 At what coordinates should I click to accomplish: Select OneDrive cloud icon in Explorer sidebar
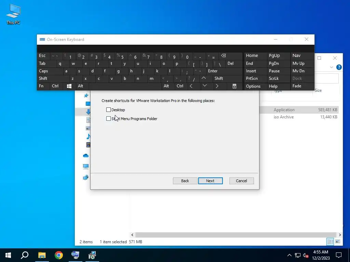click(x=86, y=156)
